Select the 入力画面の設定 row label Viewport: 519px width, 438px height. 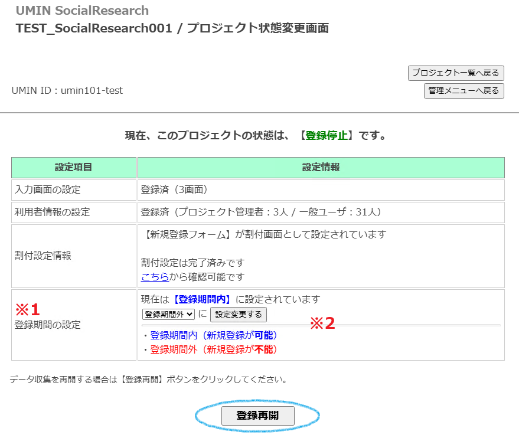pyautogui.click(x=48, y=190)
